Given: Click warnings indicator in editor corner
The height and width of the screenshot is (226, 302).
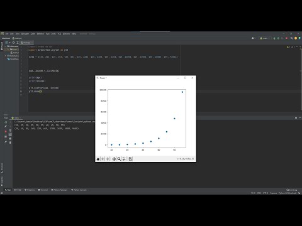Looking at the screenshot, I should click(291, 47).
